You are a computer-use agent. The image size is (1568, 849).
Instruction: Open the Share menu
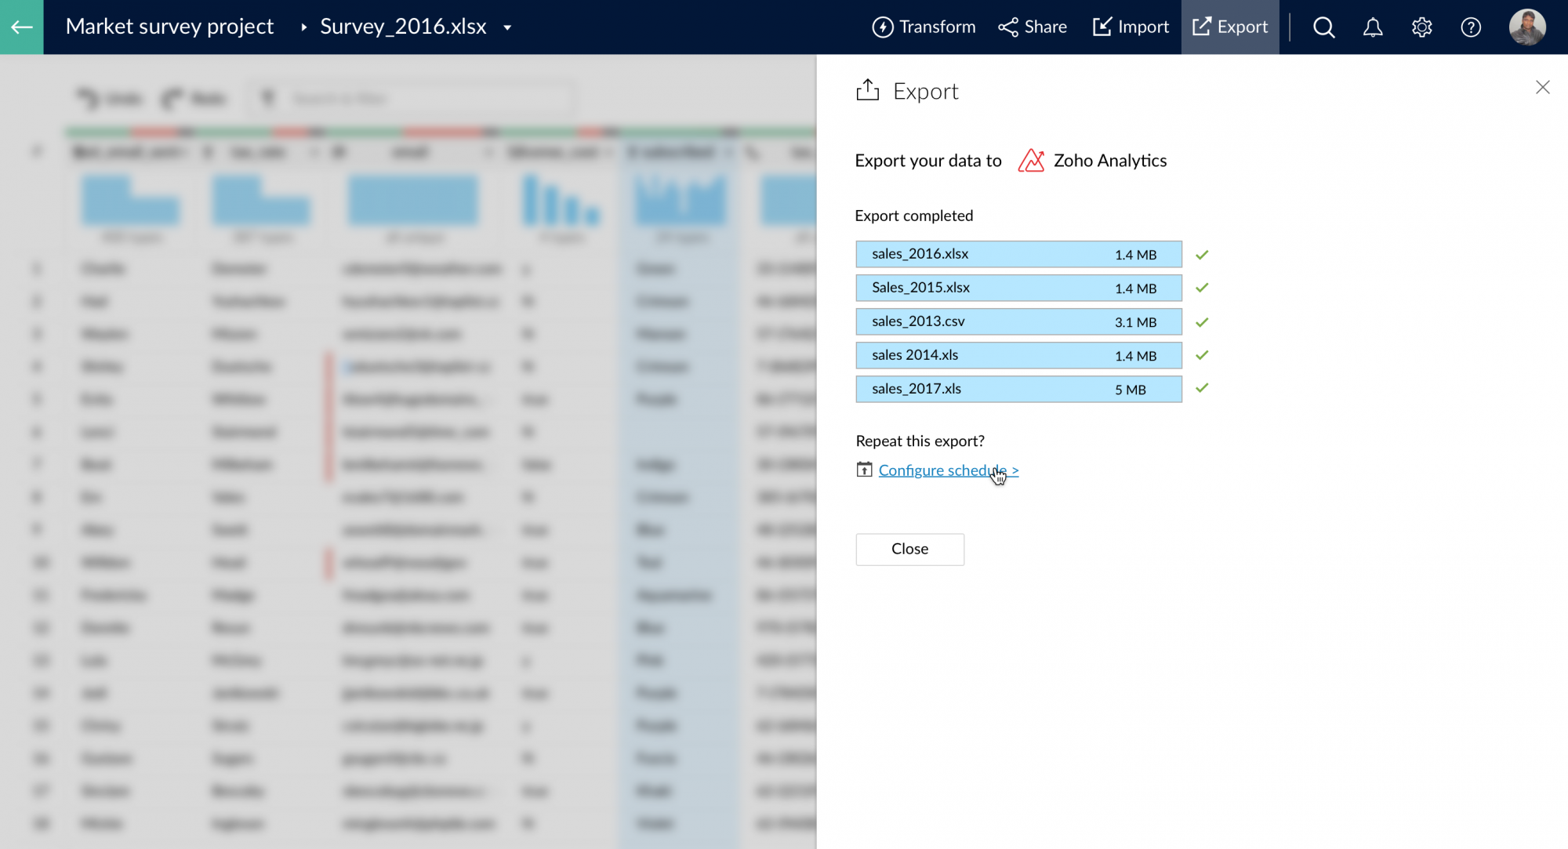(1032, 27)
